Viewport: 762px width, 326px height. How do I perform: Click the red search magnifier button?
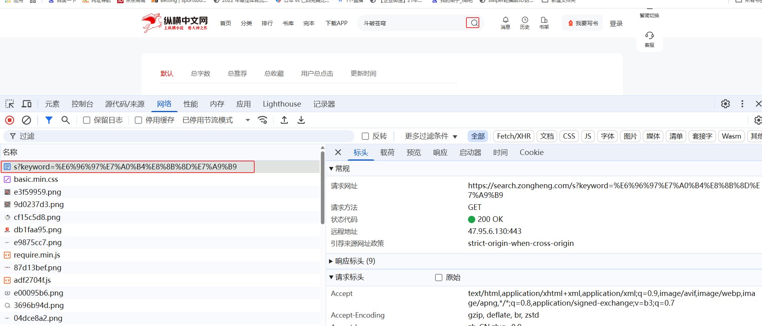473,23
